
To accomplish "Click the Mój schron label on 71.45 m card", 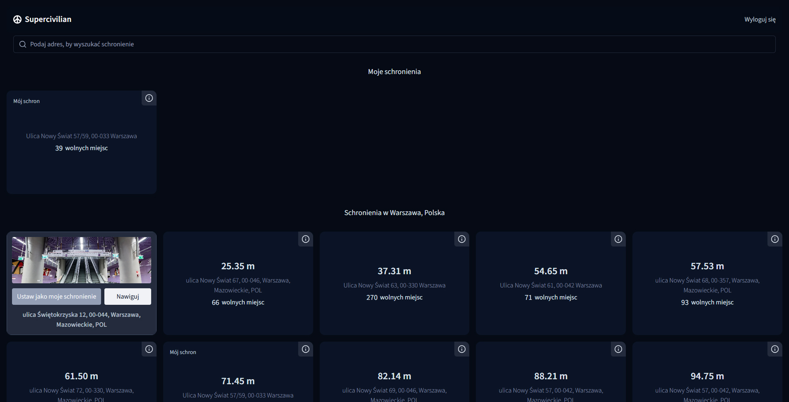I will (x=183, y=352).
